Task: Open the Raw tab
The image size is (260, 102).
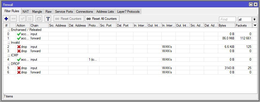Action: point(49,12)
